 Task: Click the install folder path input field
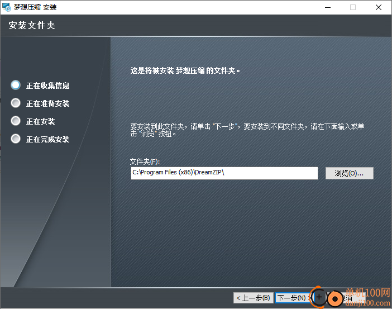(224, 173)
